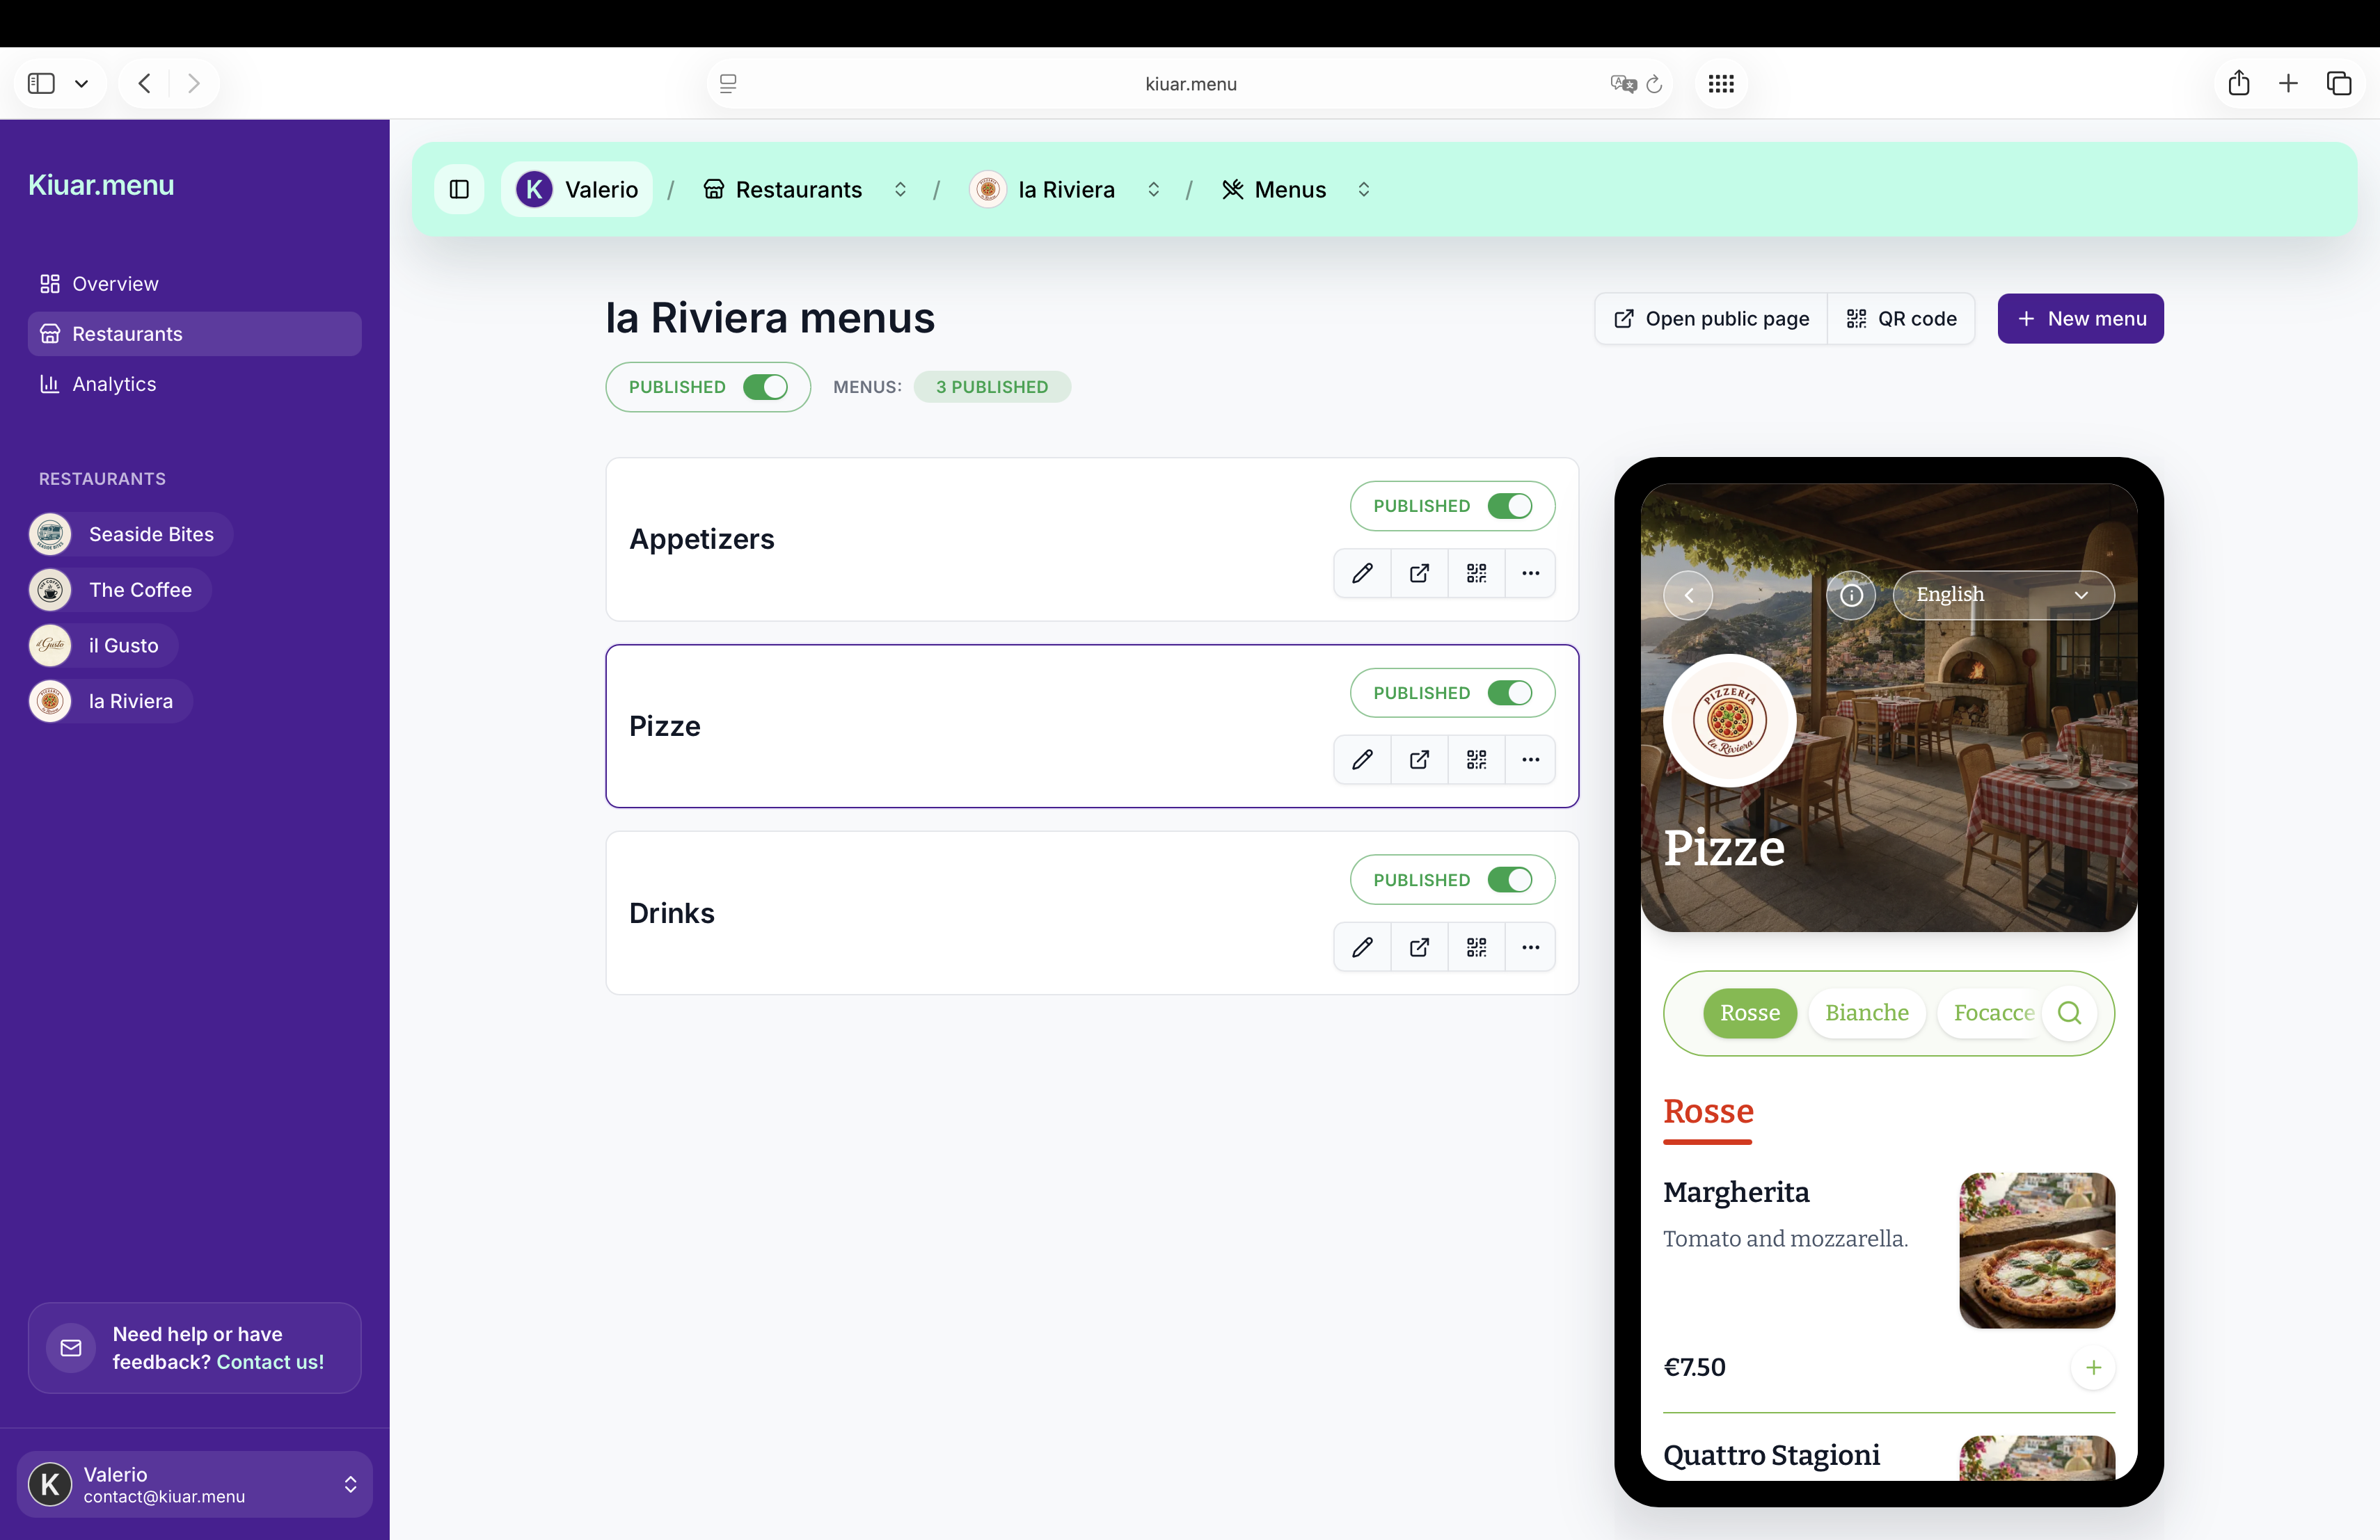The width and height of the screenshot is (2380, 1540).
Task: Open the Menus breadcrumb dropdown
Action: coord(1363,189)
